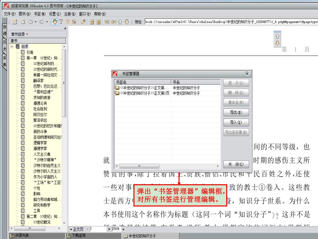Switch to the 历史 side tab
318x239 pixels.
tap(4, 45)
